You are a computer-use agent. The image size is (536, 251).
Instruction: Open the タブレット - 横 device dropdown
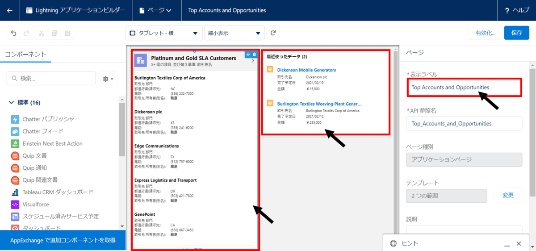(164, 33)
